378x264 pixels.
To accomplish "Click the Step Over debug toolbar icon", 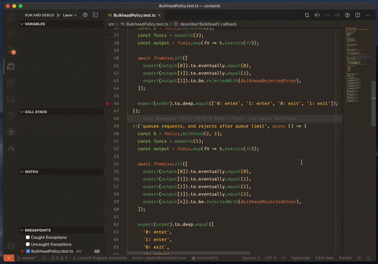I will click(x=327, y=15).
